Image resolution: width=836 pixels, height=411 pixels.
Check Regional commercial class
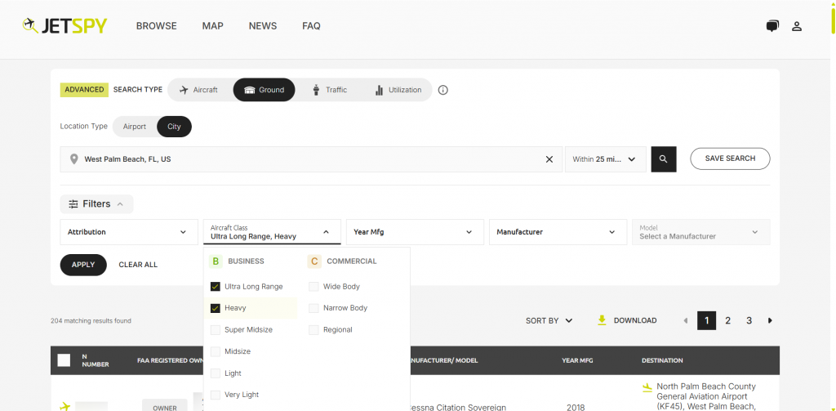click(313, 330)
